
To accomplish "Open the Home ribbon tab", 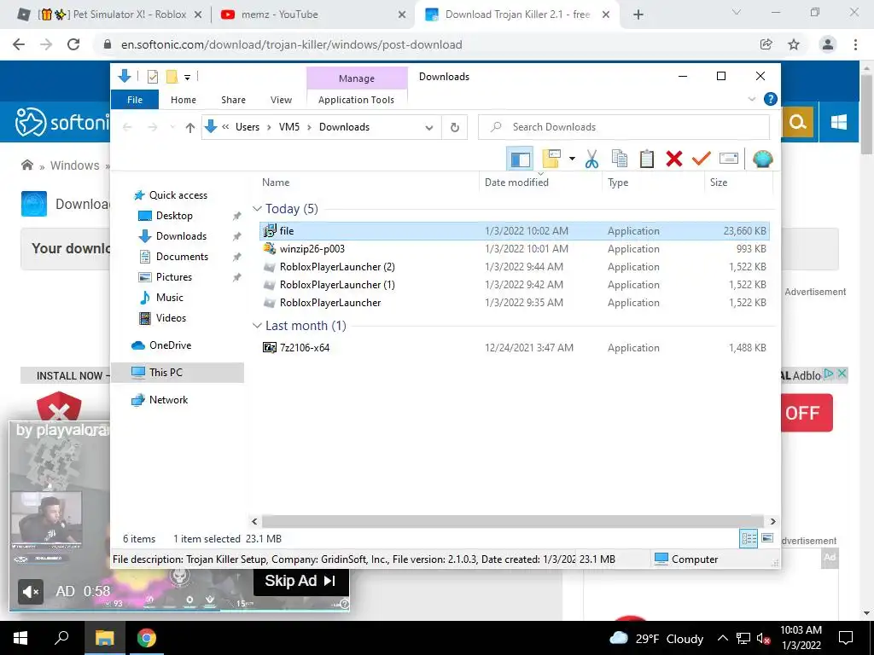I will point(184,100).
